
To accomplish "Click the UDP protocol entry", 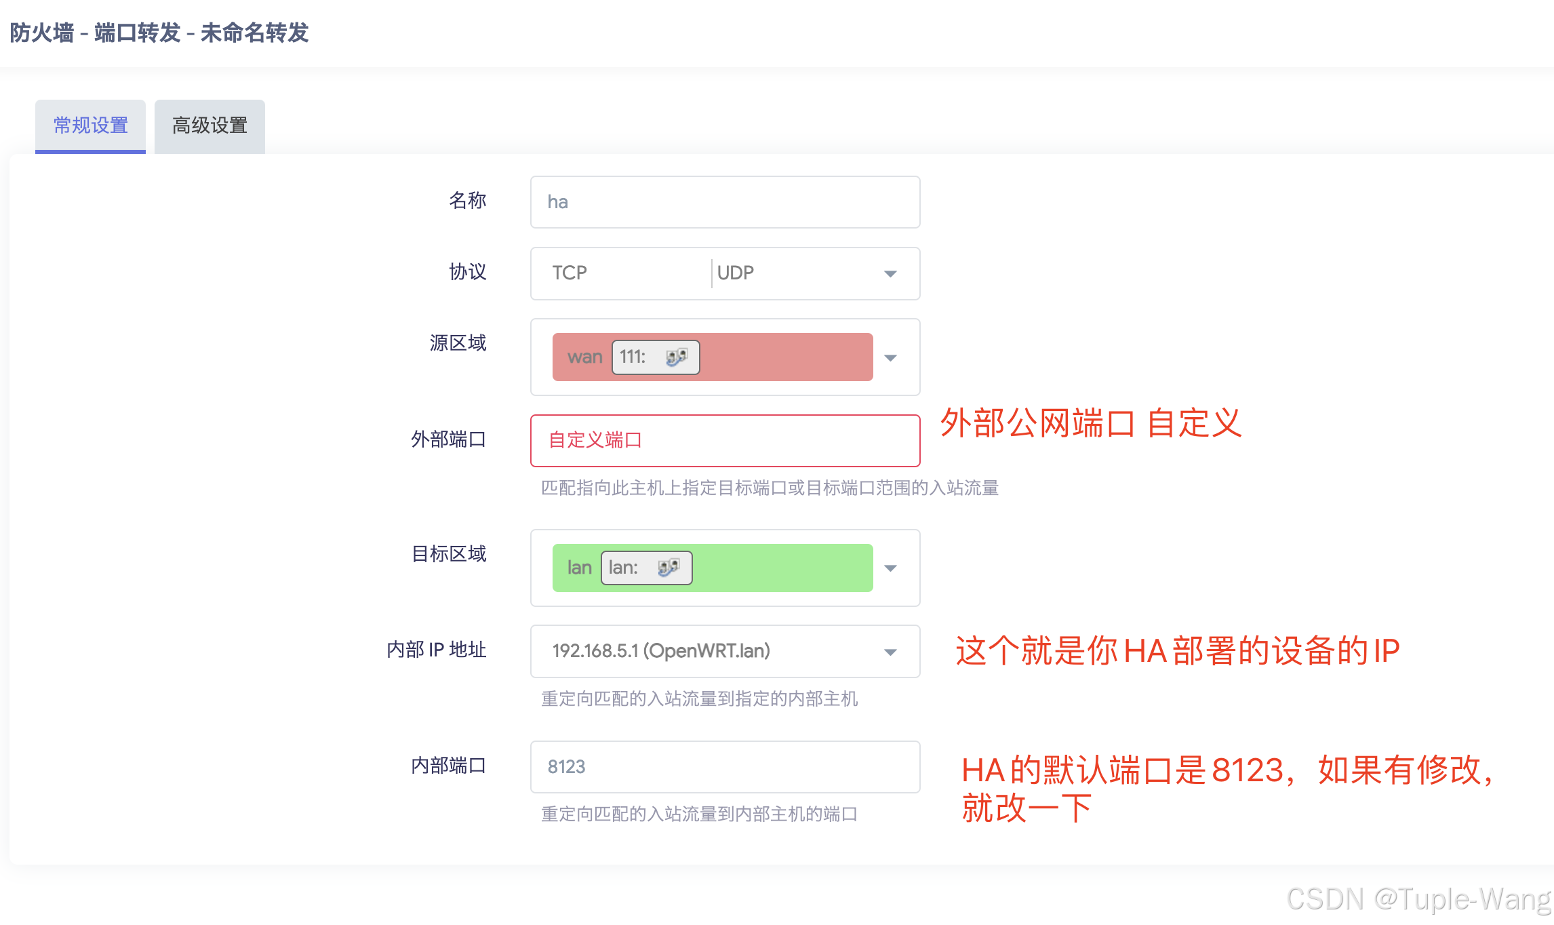I will coord(736,273).
